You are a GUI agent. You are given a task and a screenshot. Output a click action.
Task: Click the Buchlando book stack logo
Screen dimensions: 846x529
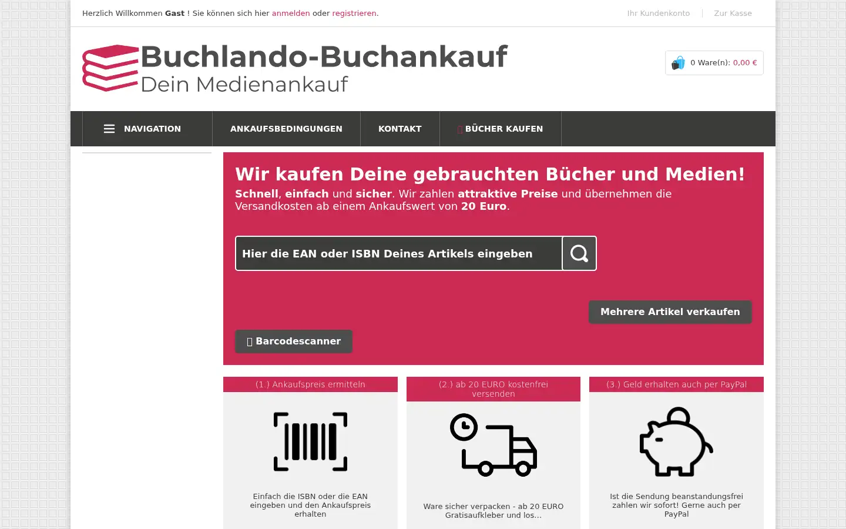(x=110, y=68)
